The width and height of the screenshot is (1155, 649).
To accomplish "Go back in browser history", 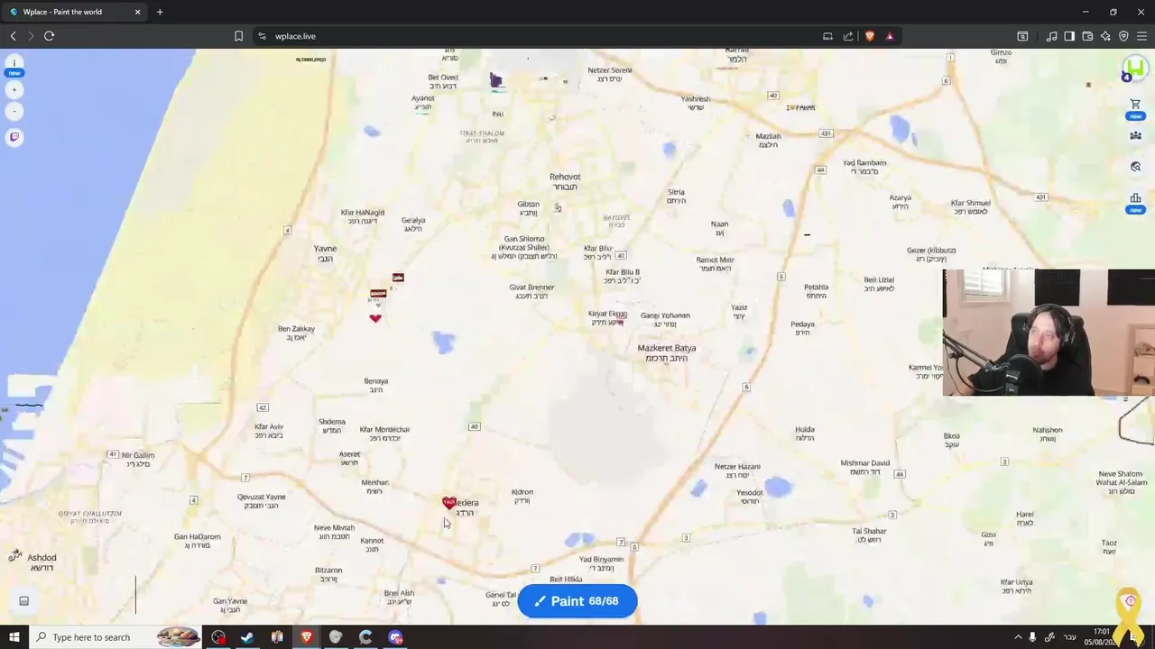I will click(x=13, y=36).
